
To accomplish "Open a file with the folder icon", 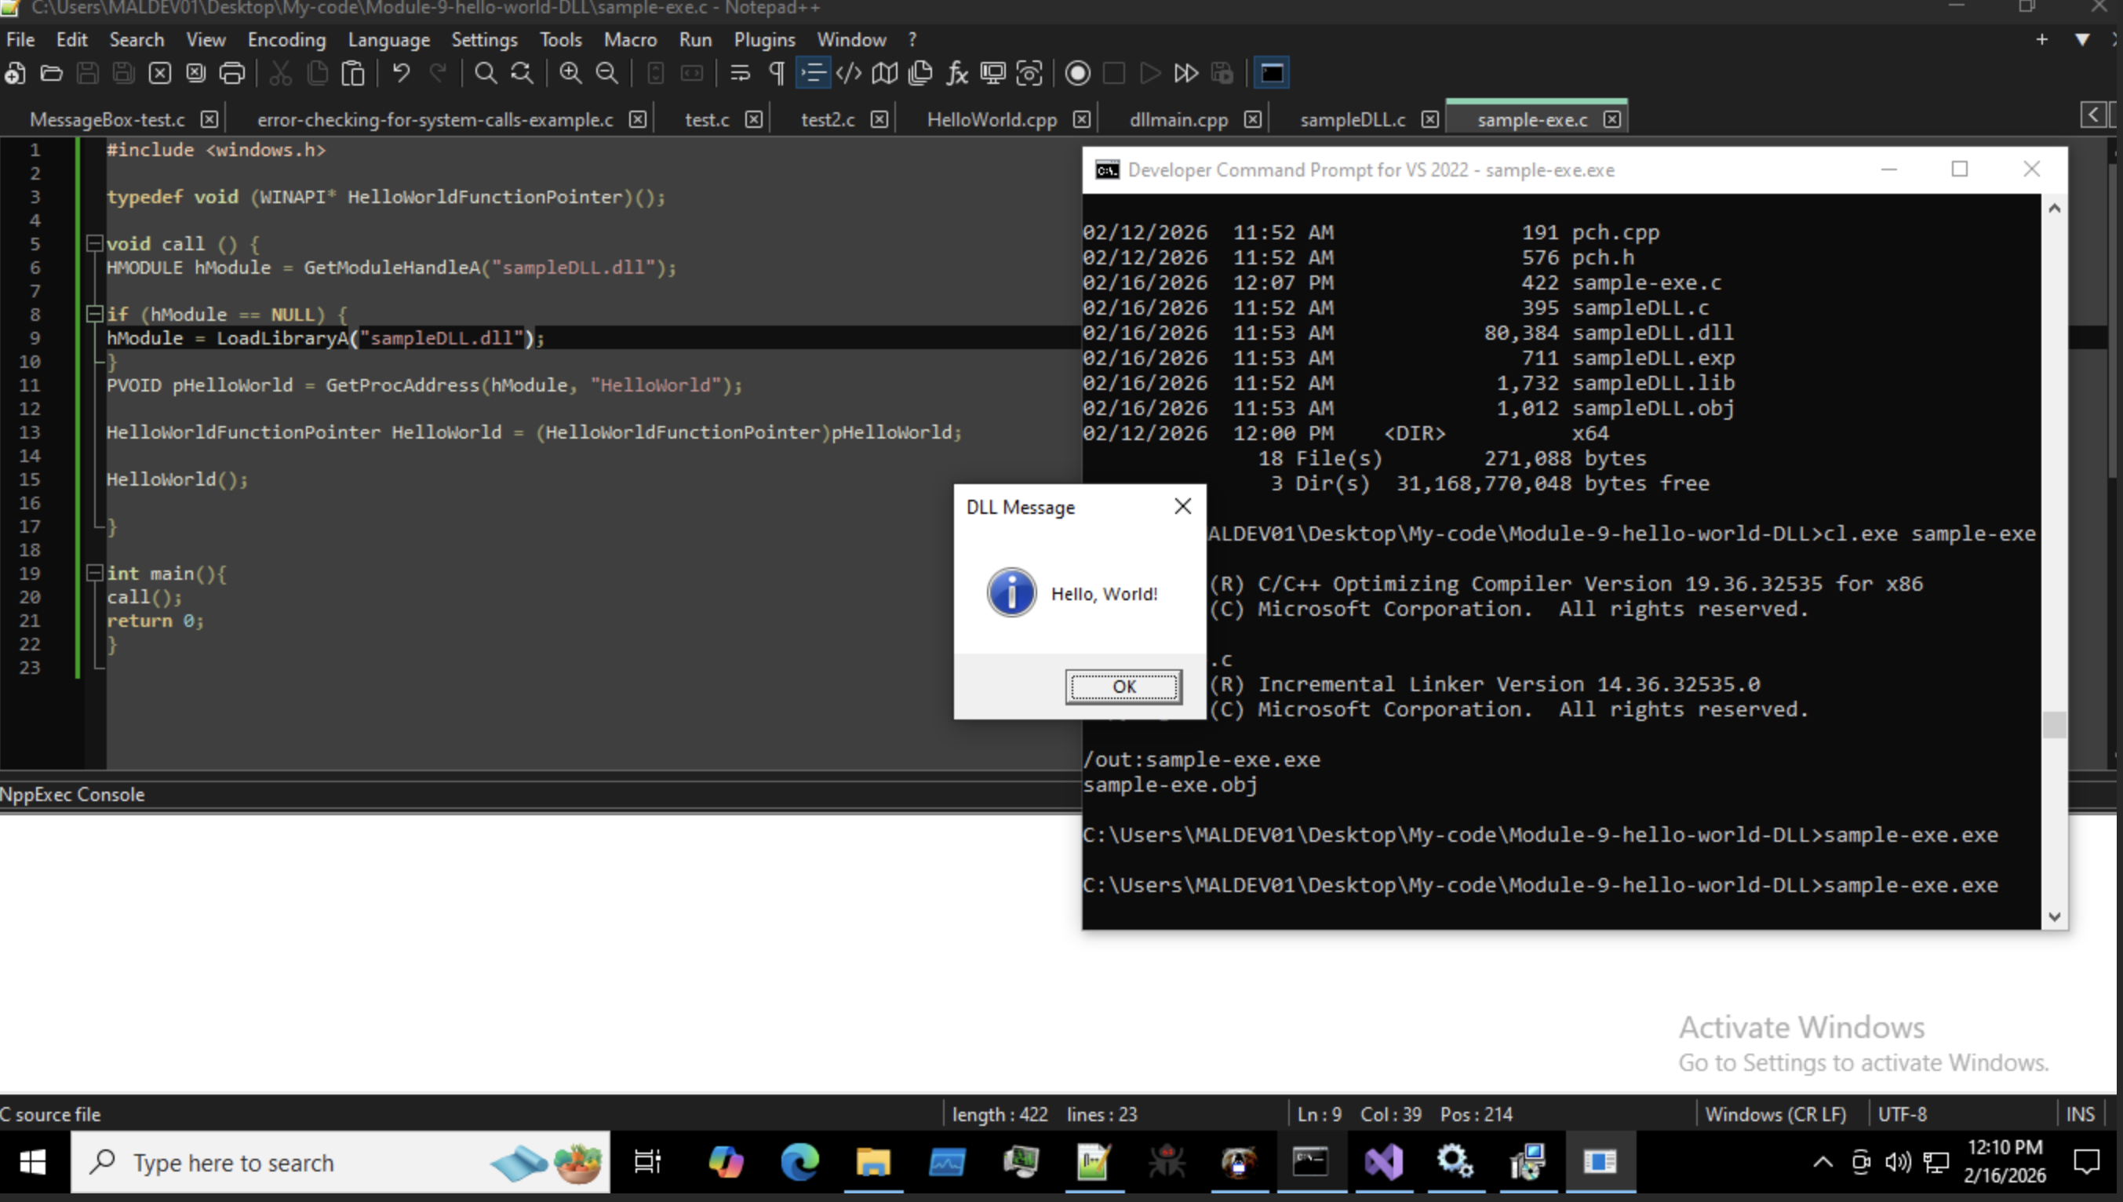I will (51, 73).
